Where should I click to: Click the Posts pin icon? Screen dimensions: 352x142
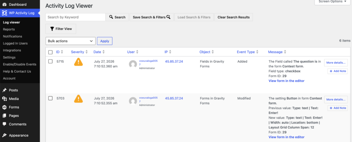(4, 90)
